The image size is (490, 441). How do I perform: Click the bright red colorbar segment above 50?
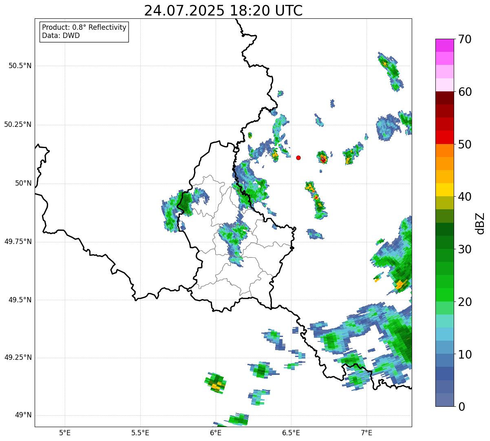pos(444,137)
